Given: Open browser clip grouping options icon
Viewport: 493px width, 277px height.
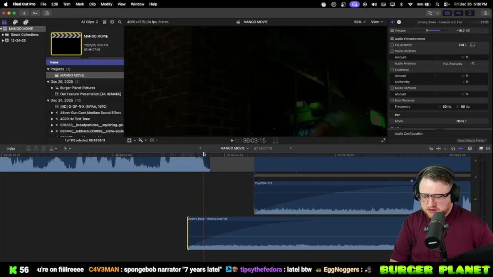Looking at the screenshot, I should [112, 22].
